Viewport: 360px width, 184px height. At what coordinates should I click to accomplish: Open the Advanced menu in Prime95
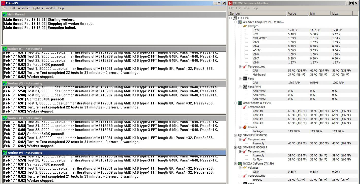tap(24, 8)
